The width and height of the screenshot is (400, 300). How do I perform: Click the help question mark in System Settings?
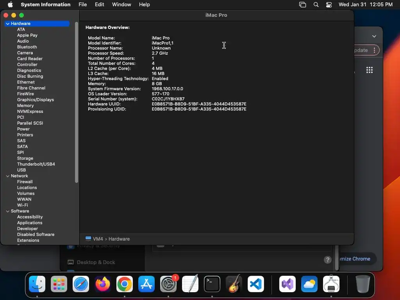328,260
